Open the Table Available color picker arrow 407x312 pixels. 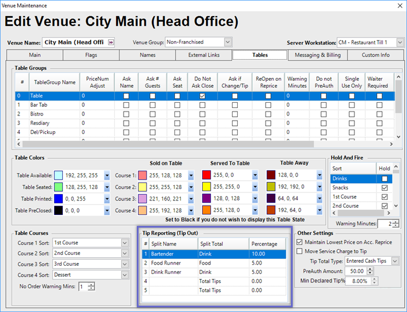coord(107,176)
